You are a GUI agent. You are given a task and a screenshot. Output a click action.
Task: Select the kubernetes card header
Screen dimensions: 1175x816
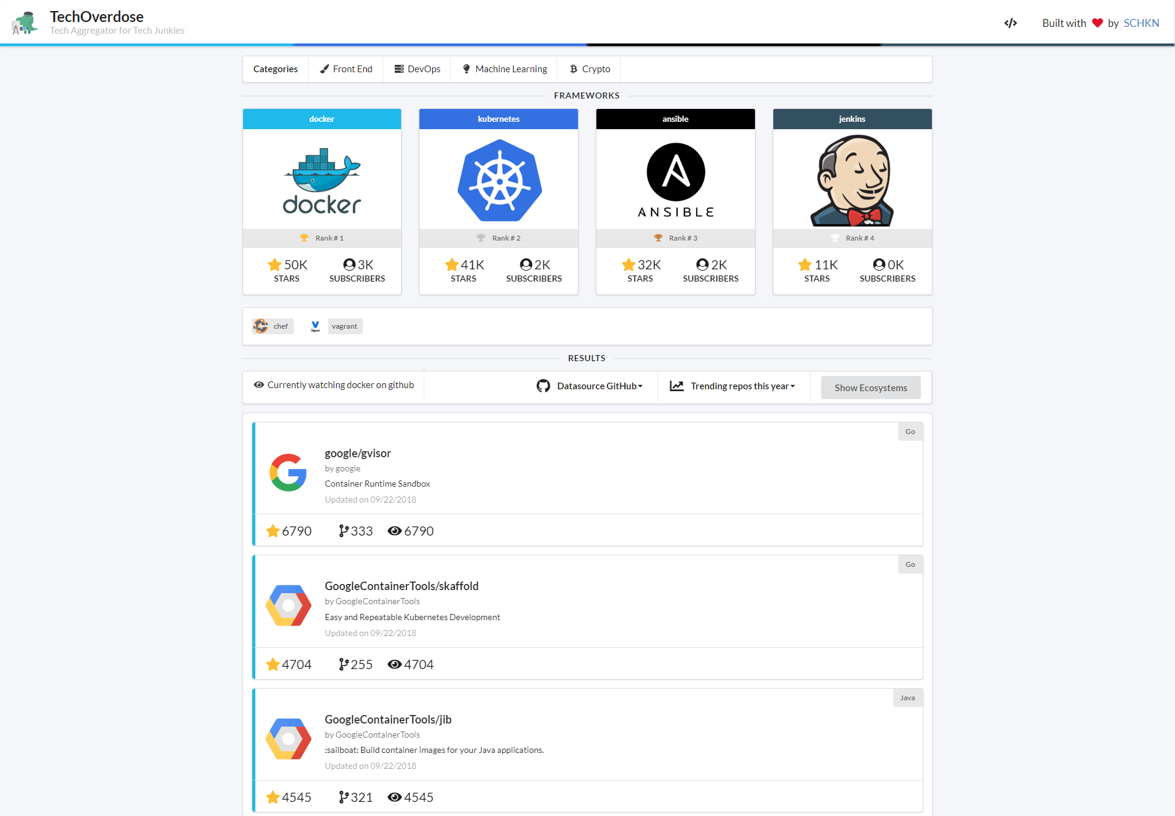click(x=498, y=119)
